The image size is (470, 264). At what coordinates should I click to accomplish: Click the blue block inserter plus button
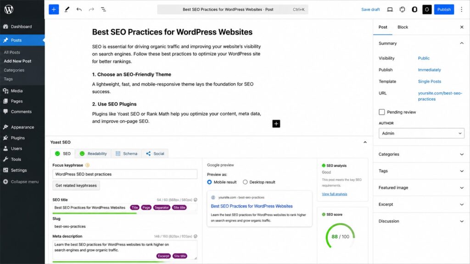click(54, 9)
